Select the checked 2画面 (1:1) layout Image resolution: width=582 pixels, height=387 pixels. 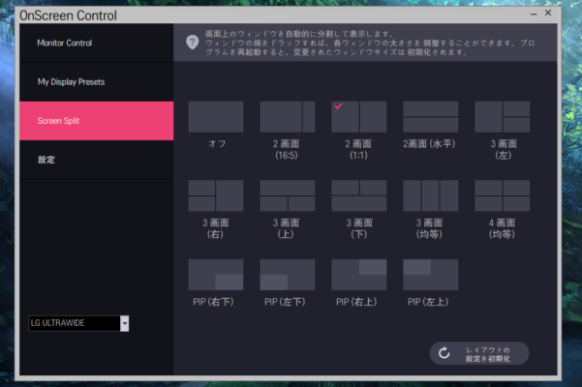(359, 117)
